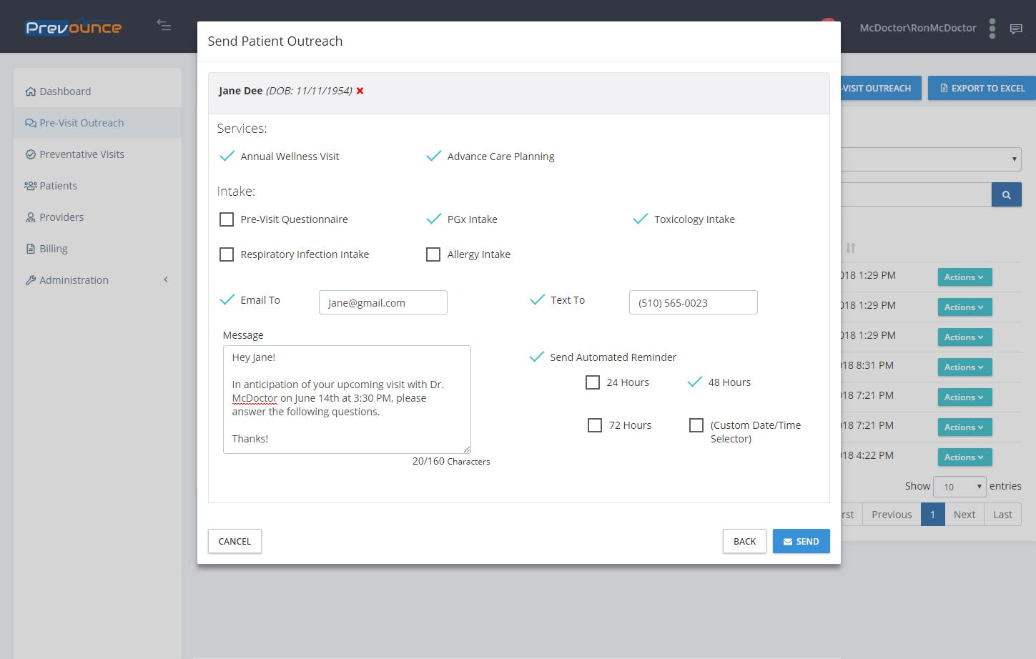The height and width of the screenshot is (659, 1036).
Task: Open the Actions dropdown on the first row
Action: (x=964, y=277)
